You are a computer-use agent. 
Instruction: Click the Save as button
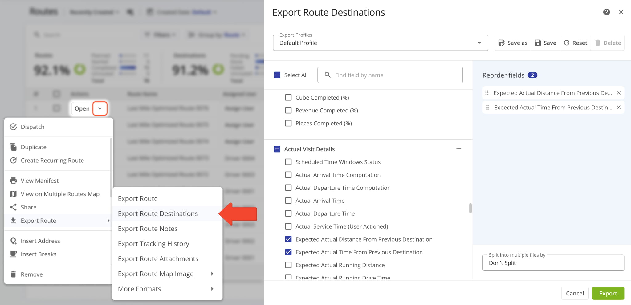coord(513,43)
